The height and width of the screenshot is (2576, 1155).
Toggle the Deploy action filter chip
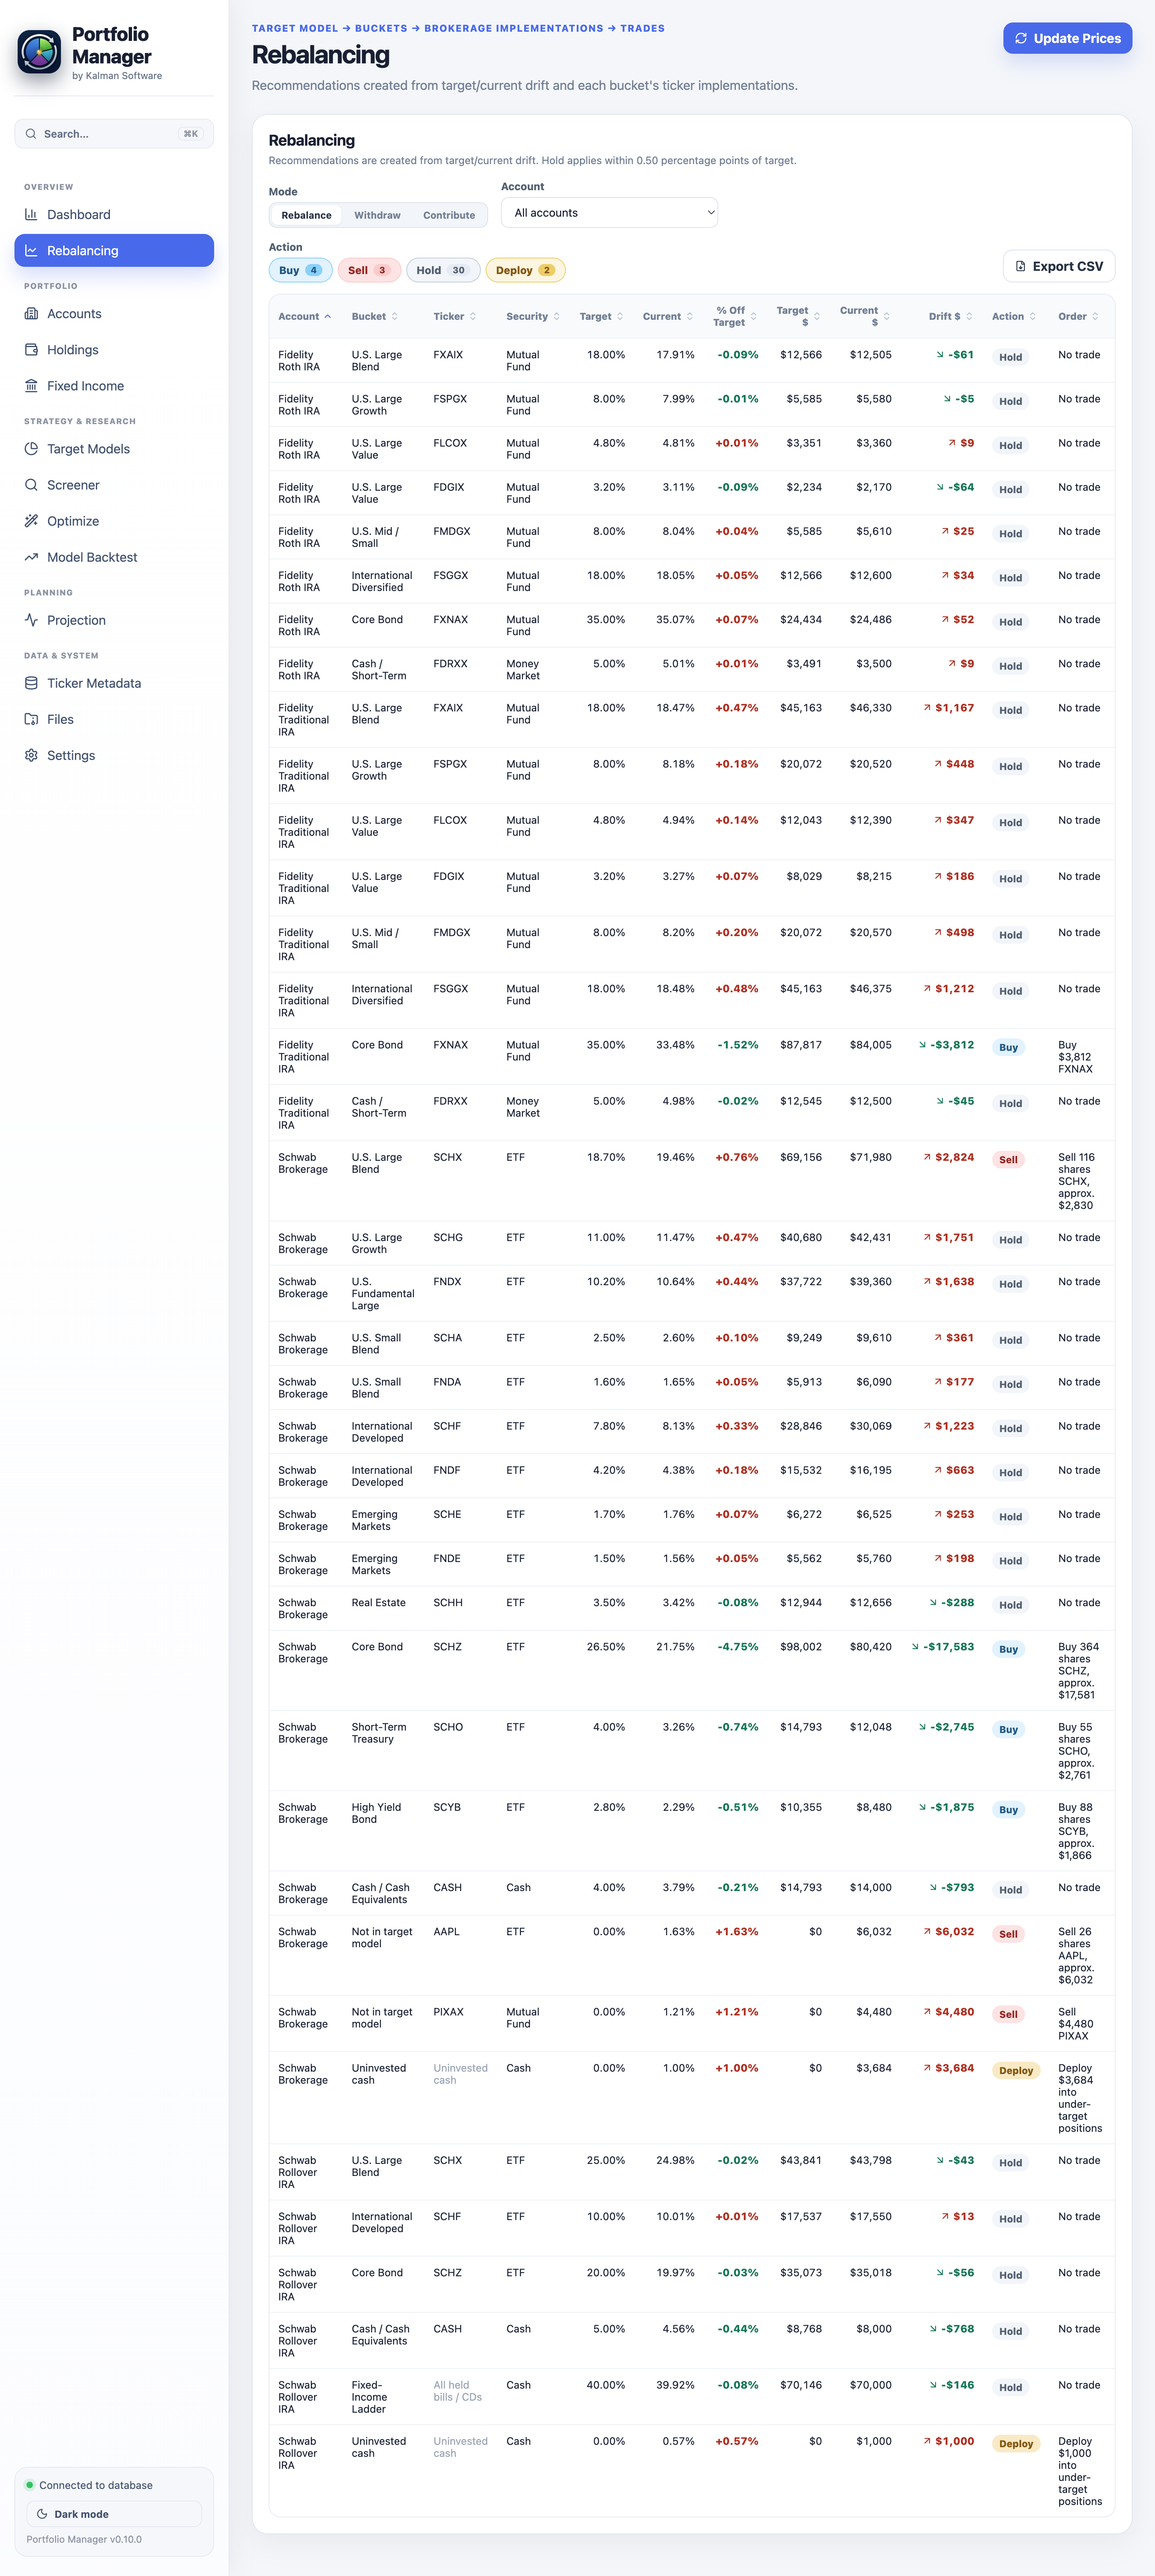point(525,270)
